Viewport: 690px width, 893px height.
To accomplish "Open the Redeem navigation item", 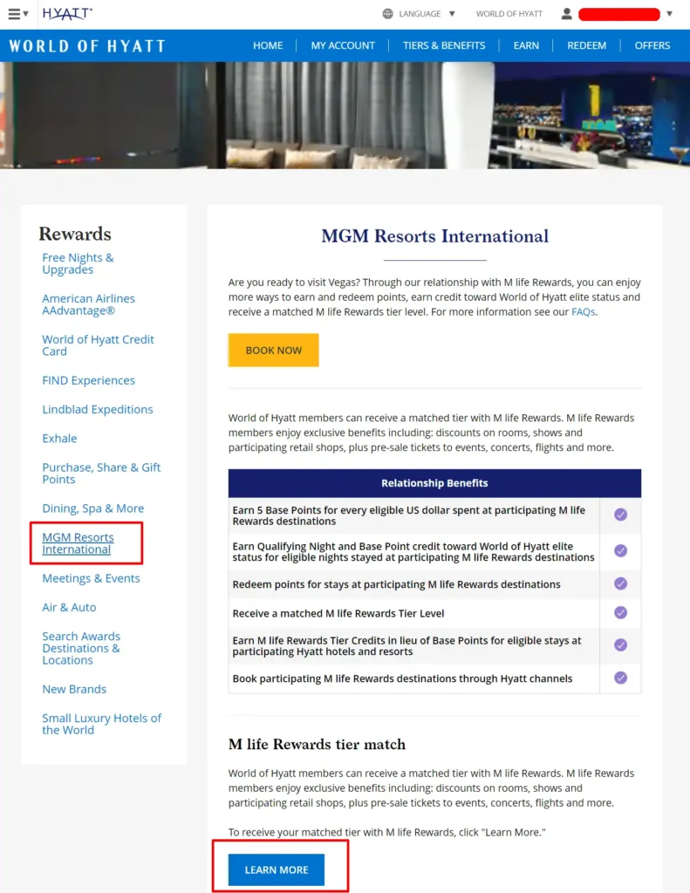I will [x=586, y=45].
